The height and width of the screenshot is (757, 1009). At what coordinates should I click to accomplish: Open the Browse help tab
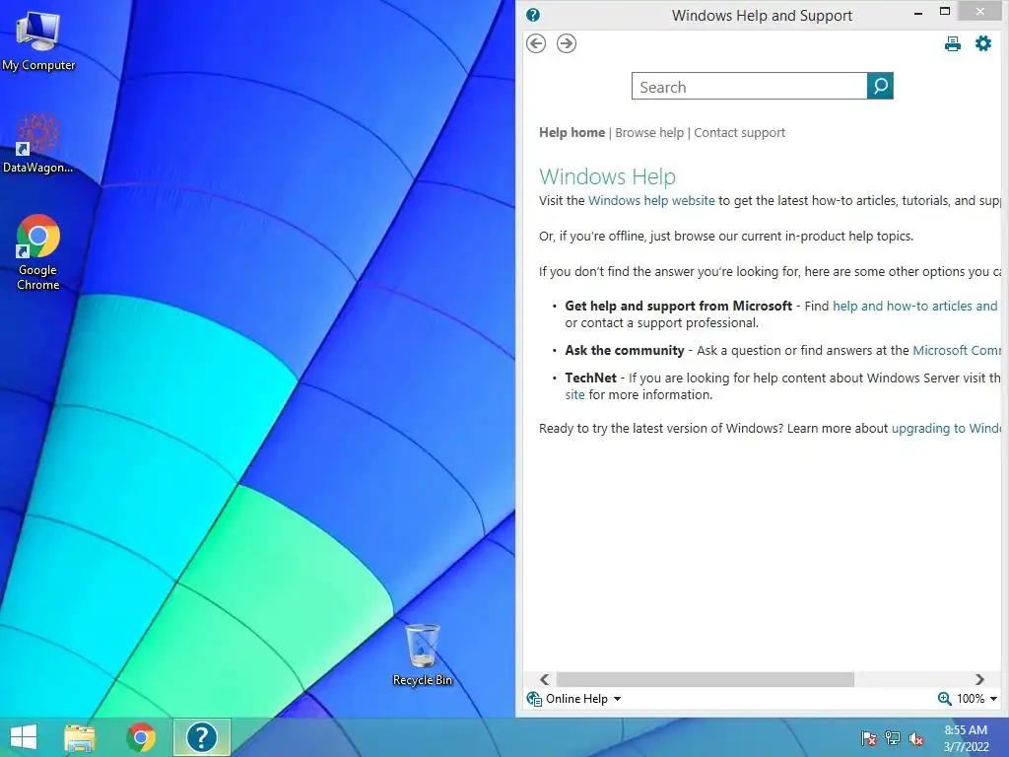click(649, 133)
